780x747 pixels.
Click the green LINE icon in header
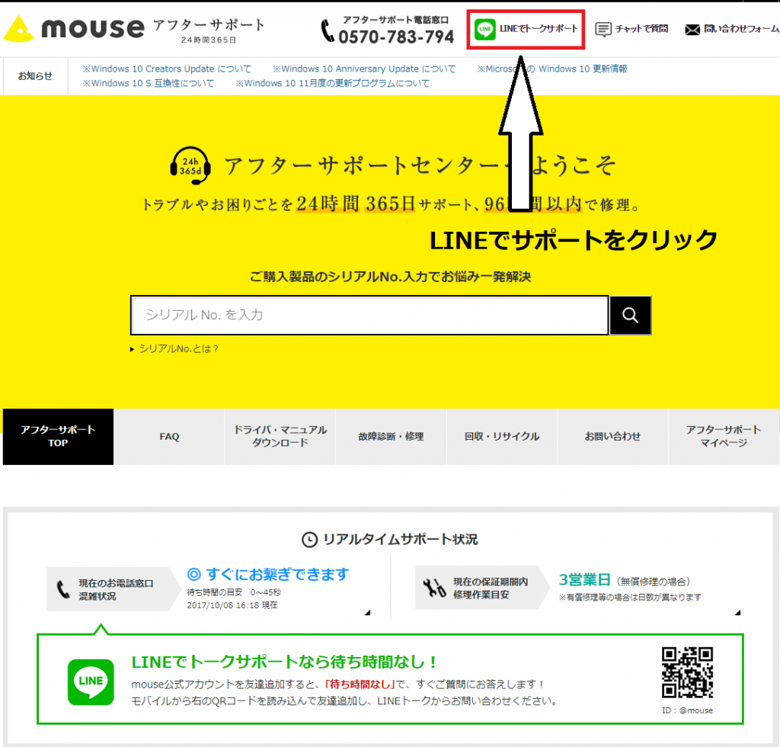tap(484, 29)
